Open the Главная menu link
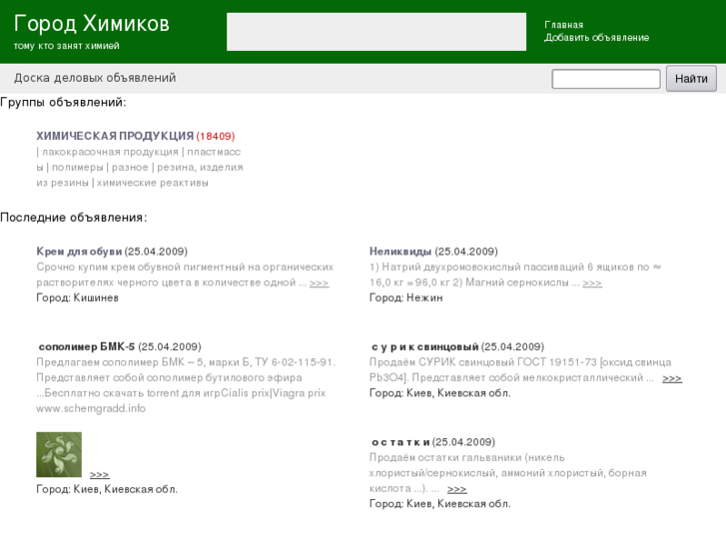The width and height of the screenshot is (726, 544). [x=563, y=25]
